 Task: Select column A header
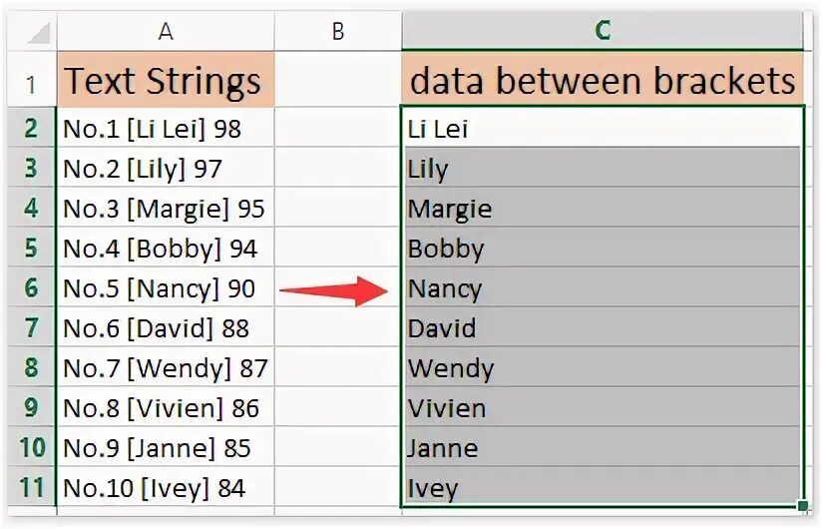166,32
